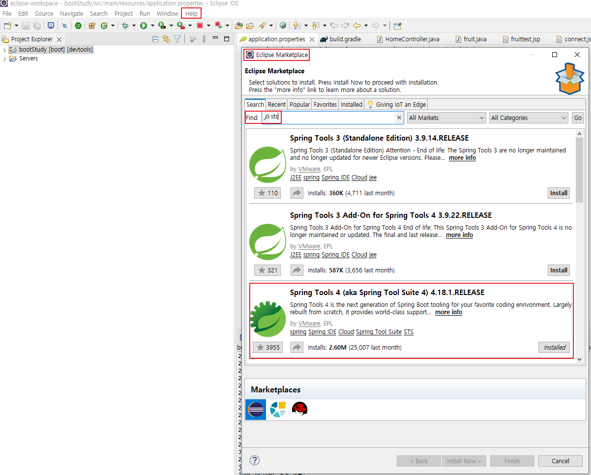This screenshot has width=591, height=475.
Task: Click the Open Type folder icon
Action: (x=238, y=26)
